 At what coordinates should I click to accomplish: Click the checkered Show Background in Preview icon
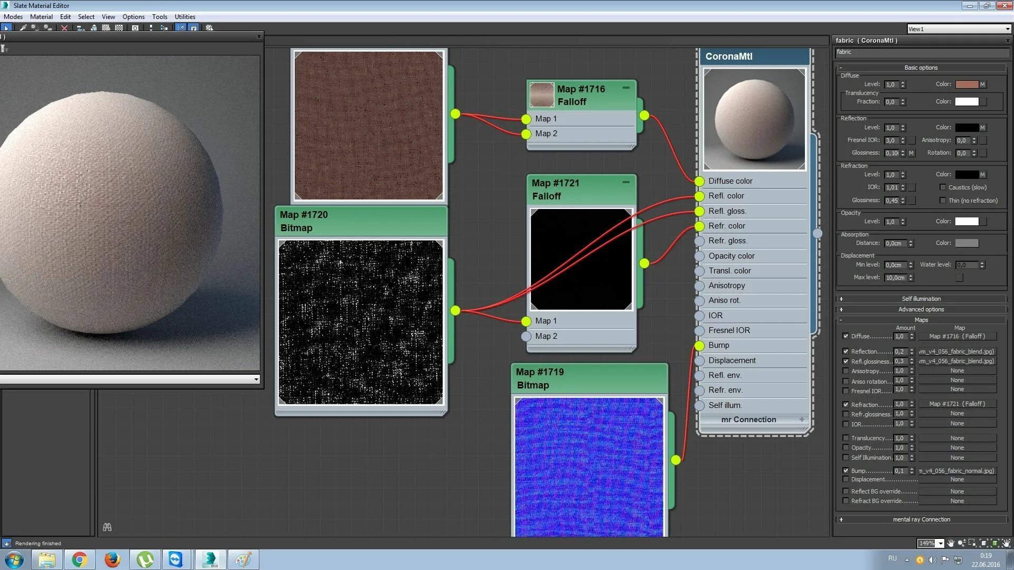(x=119, y=28)
